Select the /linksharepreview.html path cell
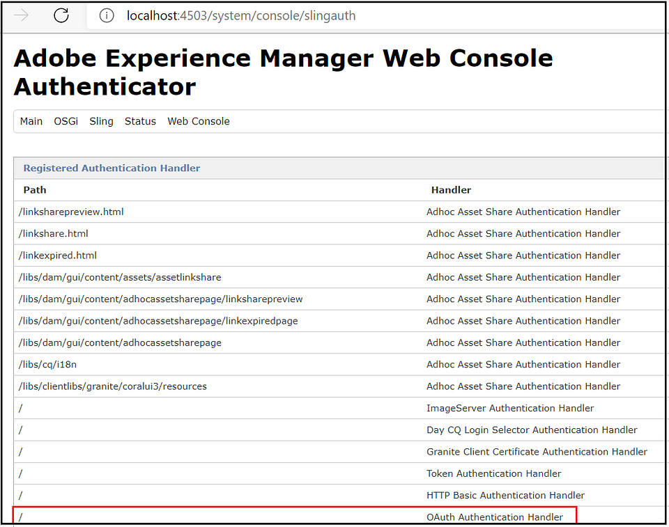Image resolution: width=669 pixels, height=527 pixels. click(x=71, y=212)
